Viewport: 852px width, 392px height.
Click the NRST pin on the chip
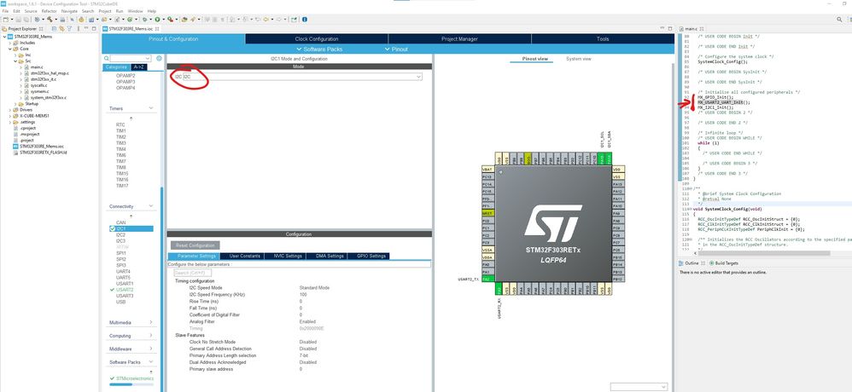click(487, 214)
